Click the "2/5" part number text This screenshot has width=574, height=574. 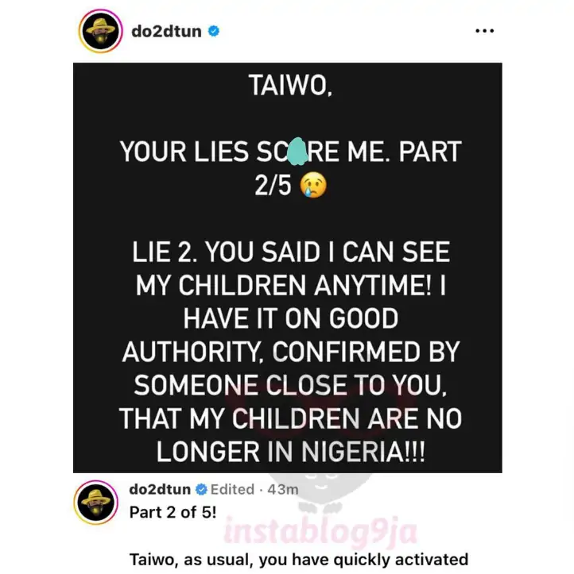pyautogui.click(x=273, y=186)
